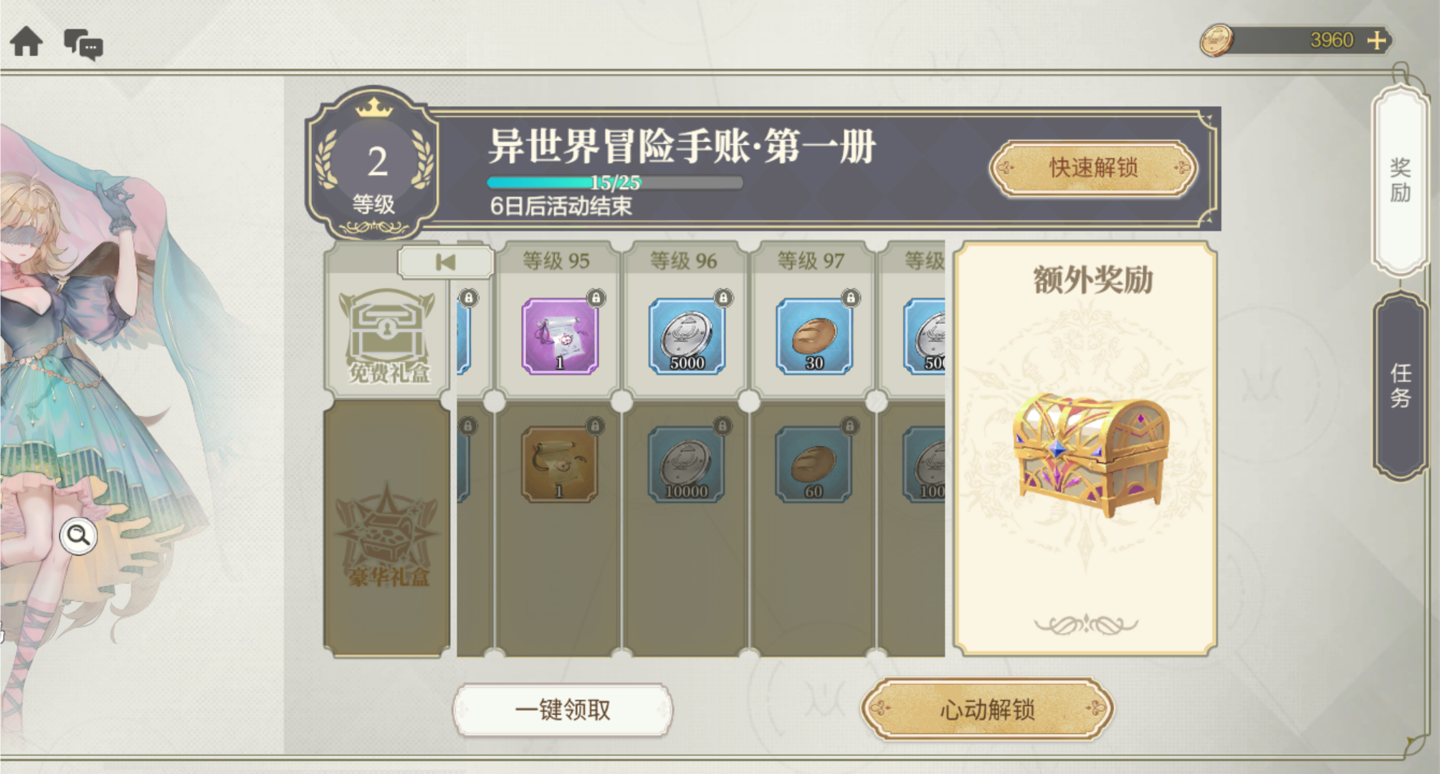Click the 一键领取 claim all button
1440x774 pixels.
click(563, 709)
